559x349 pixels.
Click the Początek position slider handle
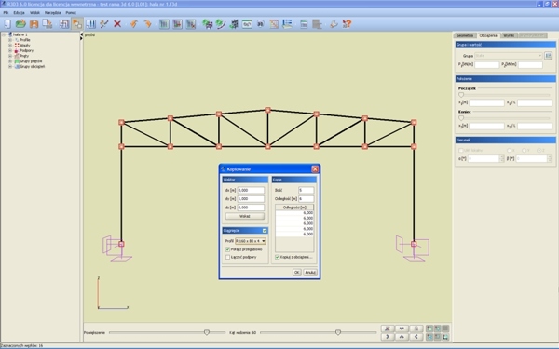461,95
